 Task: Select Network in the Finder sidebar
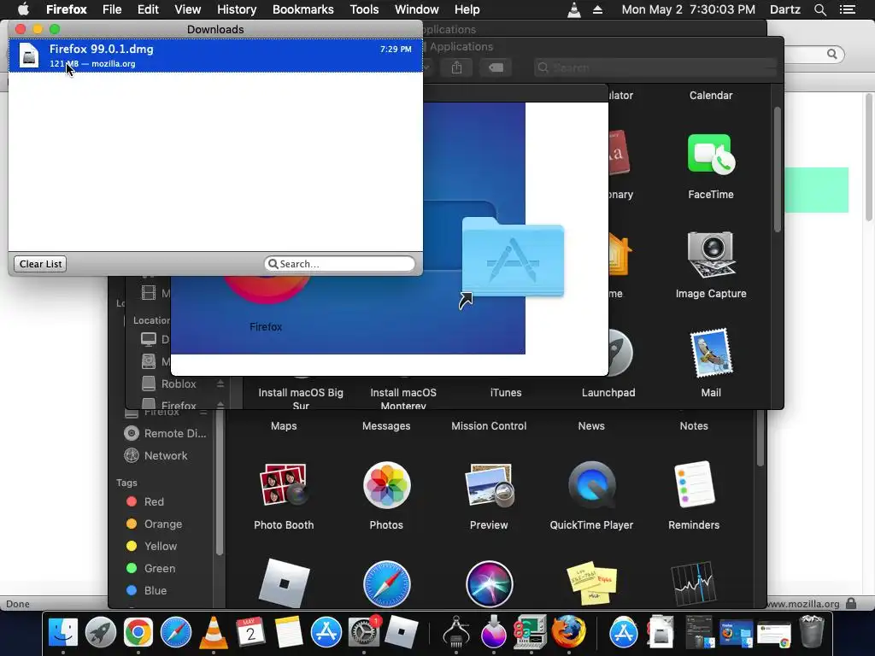pyautogui.click(x=156, y=456)
